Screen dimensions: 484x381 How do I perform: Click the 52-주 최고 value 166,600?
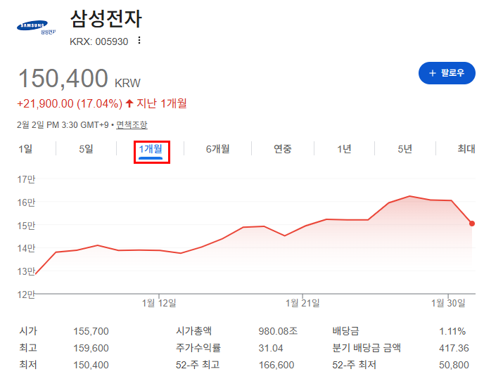pyautogui.click(x=276, y=366)
